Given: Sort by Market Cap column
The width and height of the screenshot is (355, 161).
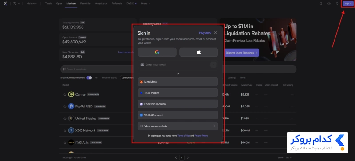Looking at the screenshot, I should tap(247, 85).
